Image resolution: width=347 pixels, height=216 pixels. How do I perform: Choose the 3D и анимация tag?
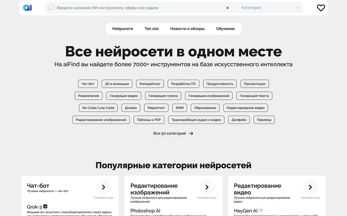click(x=117, y=84)
